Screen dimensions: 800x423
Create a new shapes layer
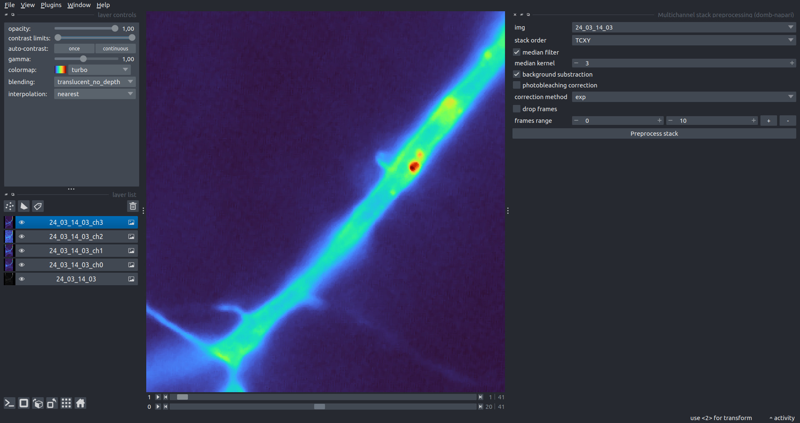[x=24, y=206]
